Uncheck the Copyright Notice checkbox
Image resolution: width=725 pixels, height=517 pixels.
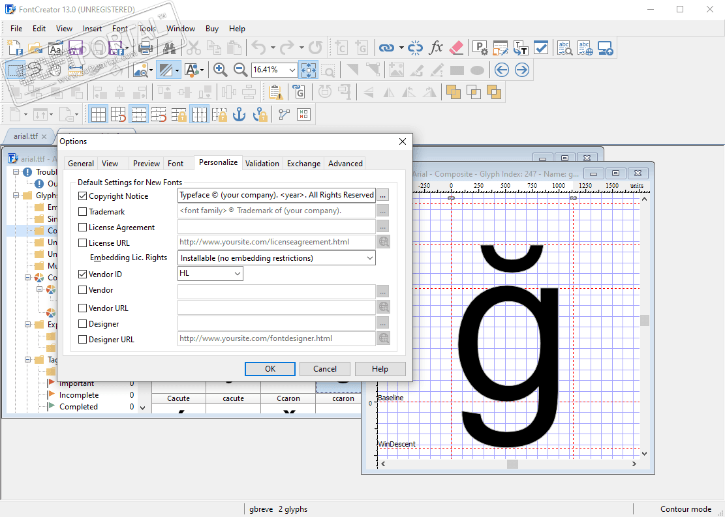click(82, 196)
